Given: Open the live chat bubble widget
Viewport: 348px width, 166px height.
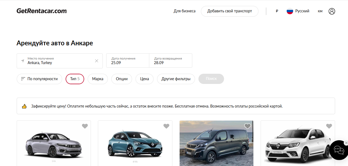Looking at the screenshot, I should (339, 150).
